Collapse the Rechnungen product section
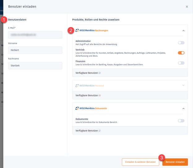The height and width of the screenshot is (168, 193). click(x=183, y=31)
